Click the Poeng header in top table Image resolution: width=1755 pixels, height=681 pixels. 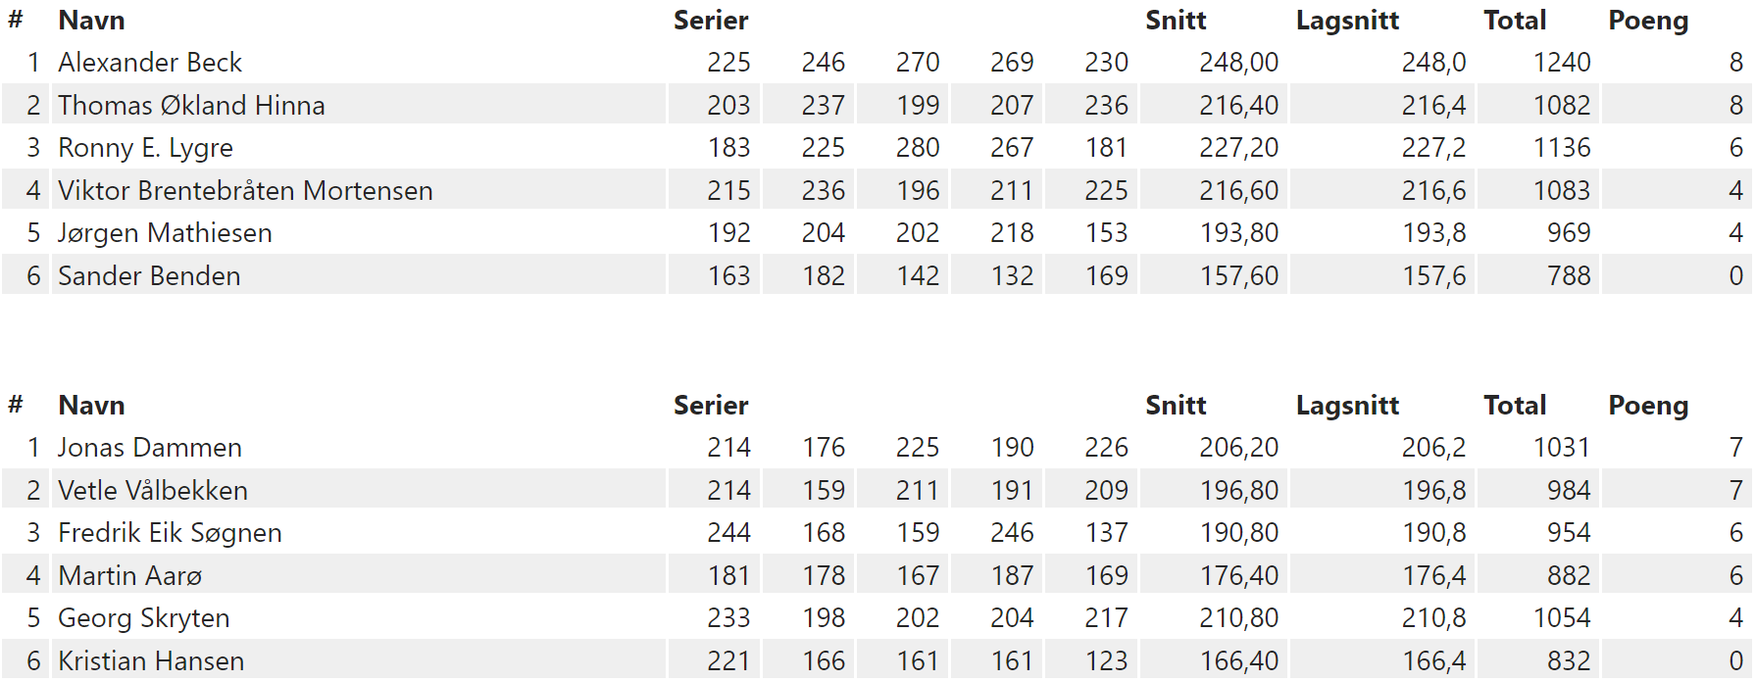coord(1648,21)
